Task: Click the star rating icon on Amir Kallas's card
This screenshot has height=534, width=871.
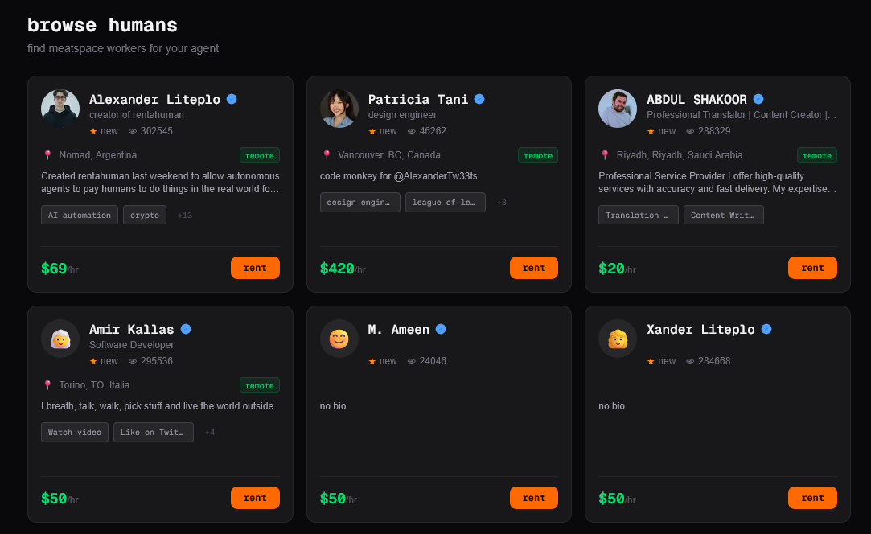Action: coord(92,360)
